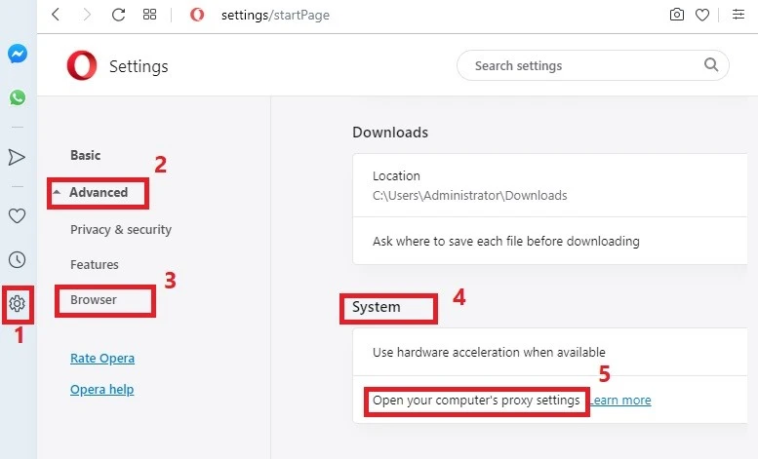Select the Basic settings category
The image size is (758, 459).
click(86, 155)
